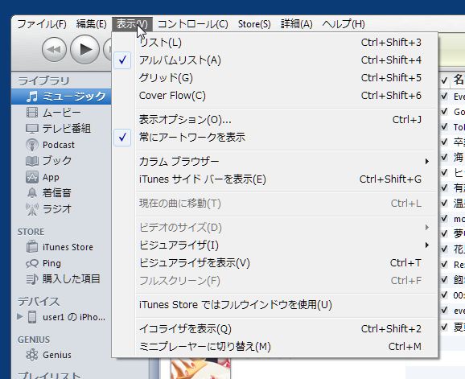Uncheck the track starting with '00:'
This screenshot has width=465, height=379.
444,295
